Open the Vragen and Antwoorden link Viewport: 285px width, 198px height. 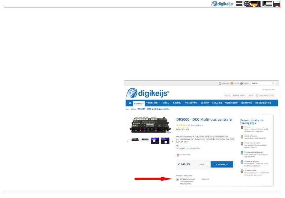tap(188, 148)
